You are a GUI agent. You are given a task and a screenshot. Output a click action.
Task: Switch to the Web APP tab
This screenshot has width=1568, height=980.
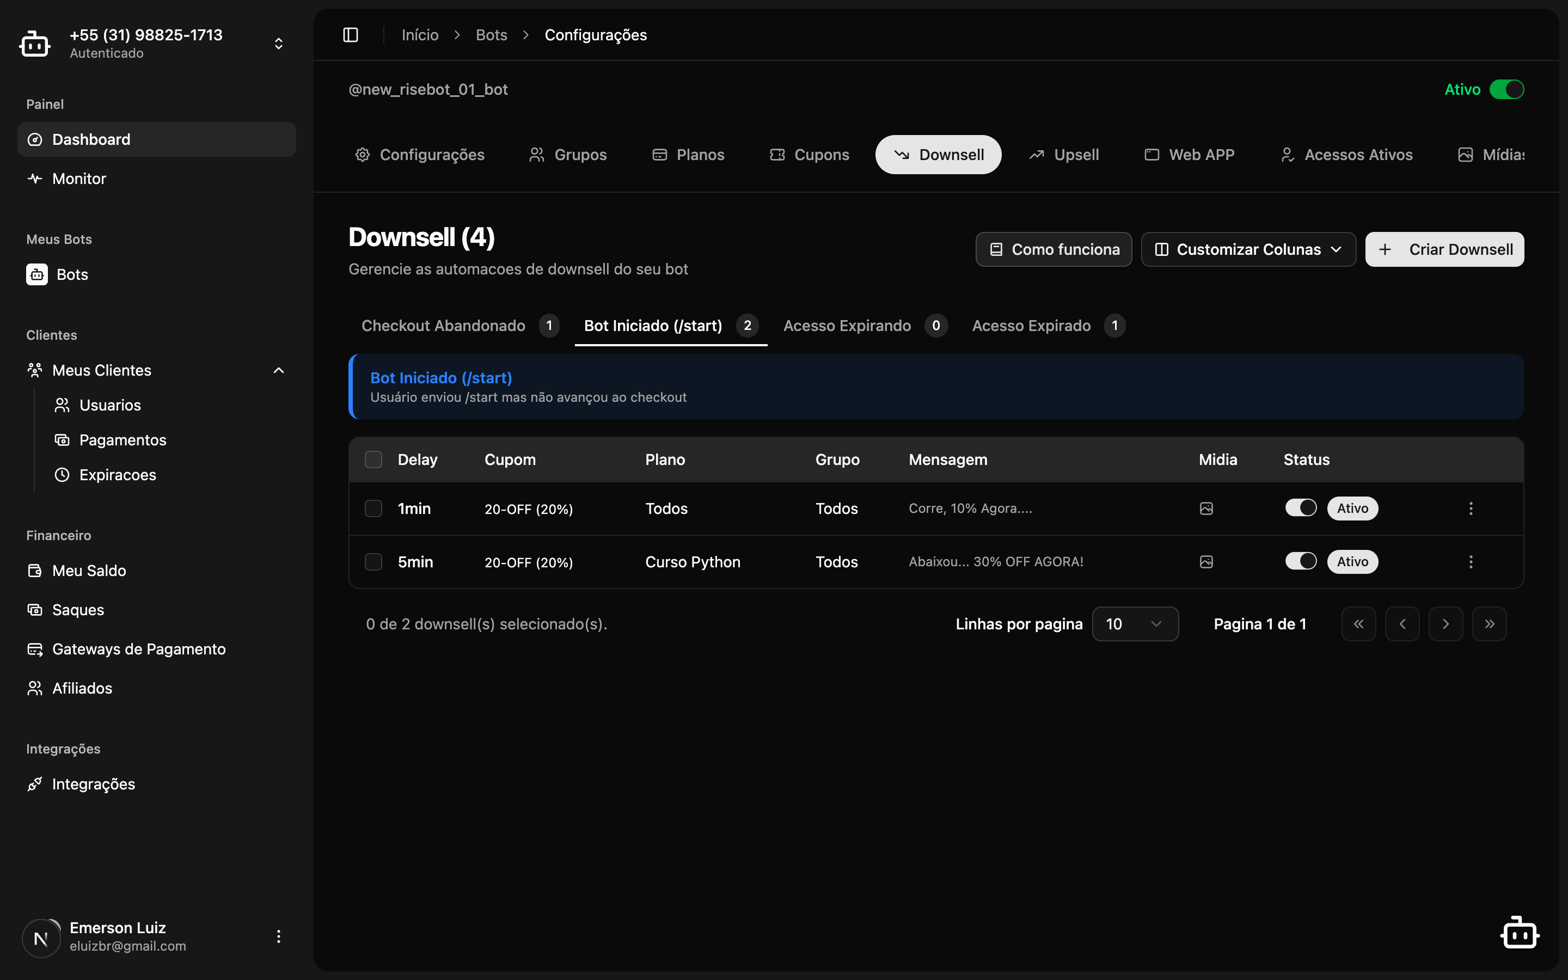pos(1190,155)
